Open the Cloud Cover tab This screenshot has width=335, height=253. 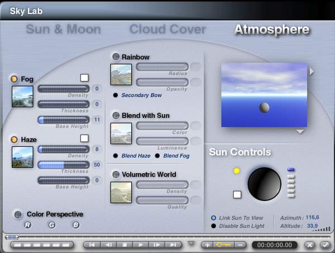167,29
